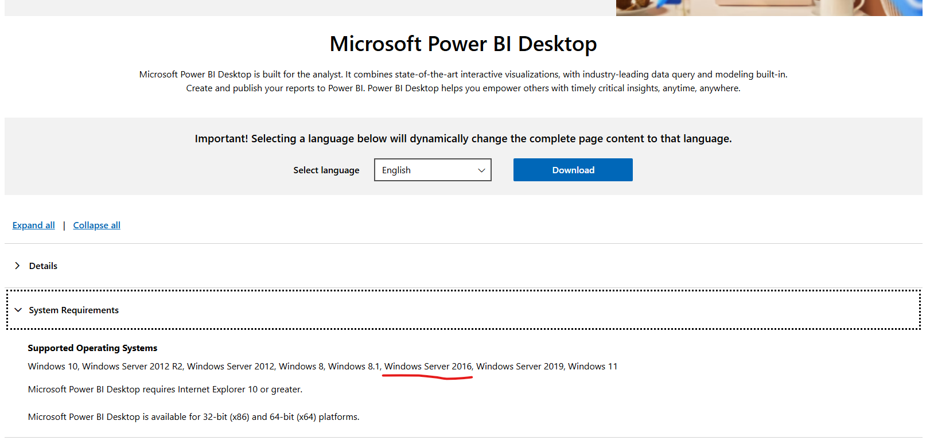The image size is (930, 444).
Task: Click the 'Create and publish your reports' line
Action: click(x=463, y=88)
